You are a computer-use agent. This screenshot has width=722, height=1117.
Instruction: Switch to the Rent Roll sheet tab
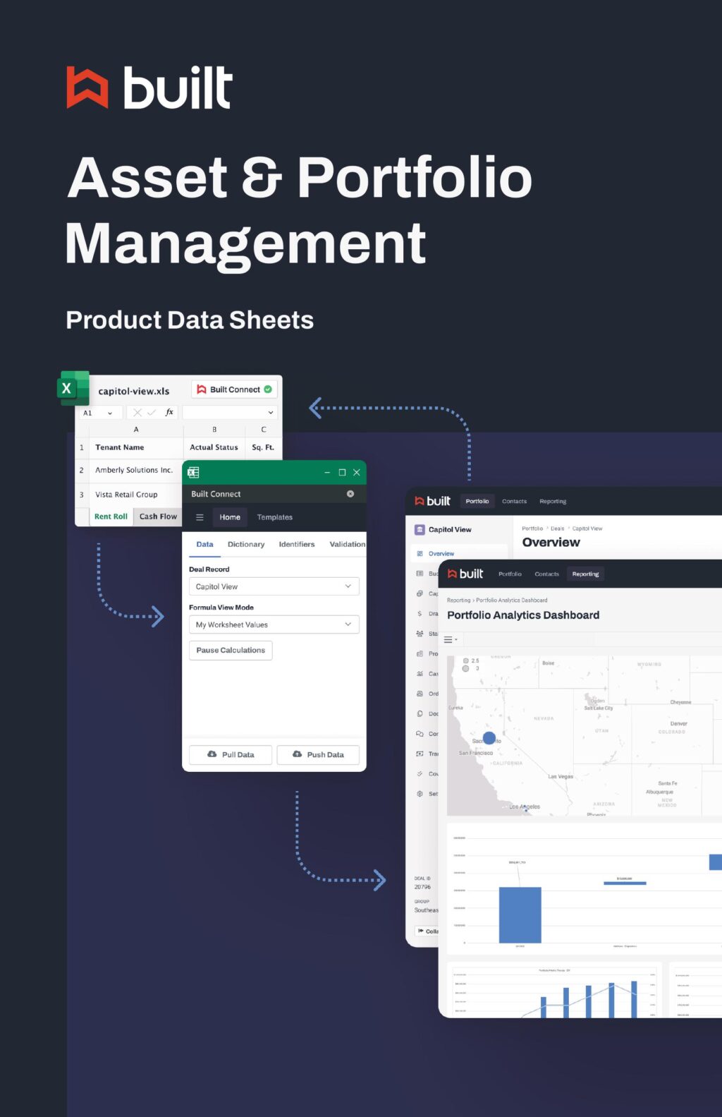(111, 517)
